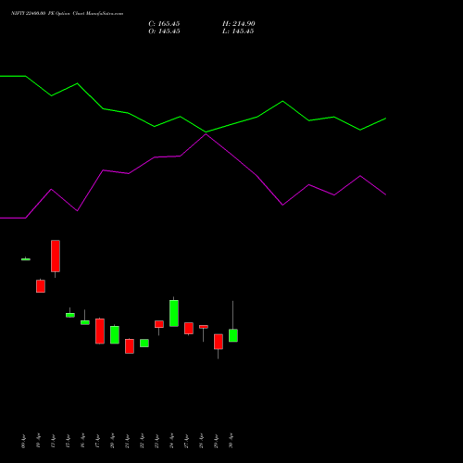Click the NIFTY PE Option chart title

(x=67, y=13)
